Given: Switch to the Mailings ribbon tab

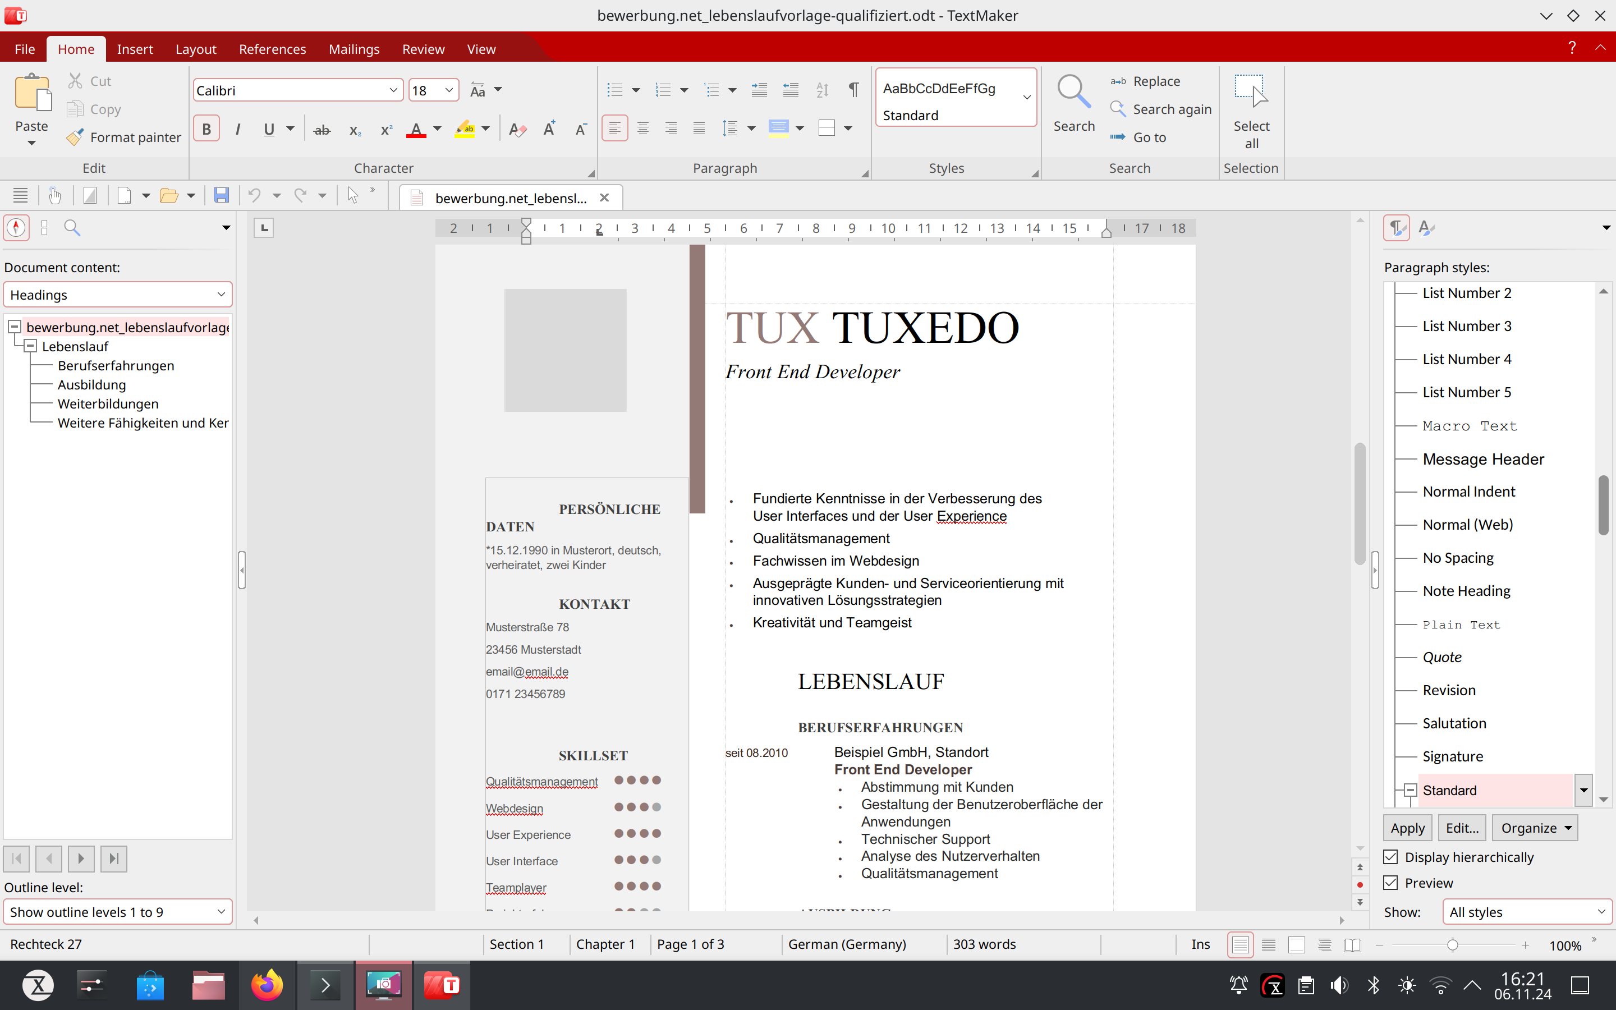Looking at the screenshot, I should coord(354,49).
